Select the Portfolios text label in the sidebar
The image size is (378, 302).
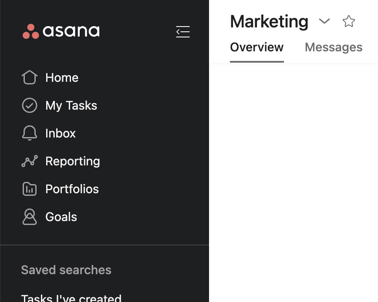tap(72, 189)
